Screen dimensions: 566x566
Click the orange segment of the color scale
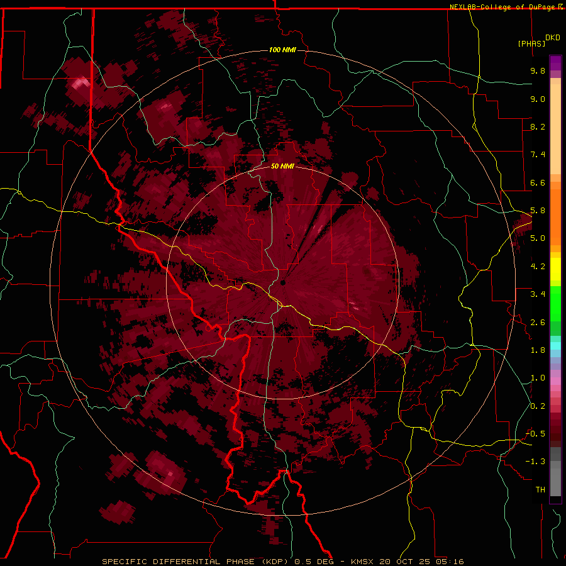pyautogui.click(x=555, y=218)
